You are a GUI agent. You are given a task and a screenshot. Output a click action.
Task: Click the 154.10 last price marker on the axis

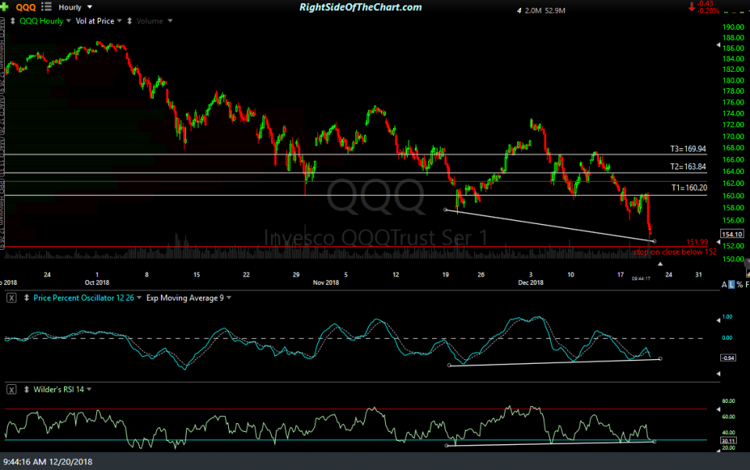[x=733, y=233]
